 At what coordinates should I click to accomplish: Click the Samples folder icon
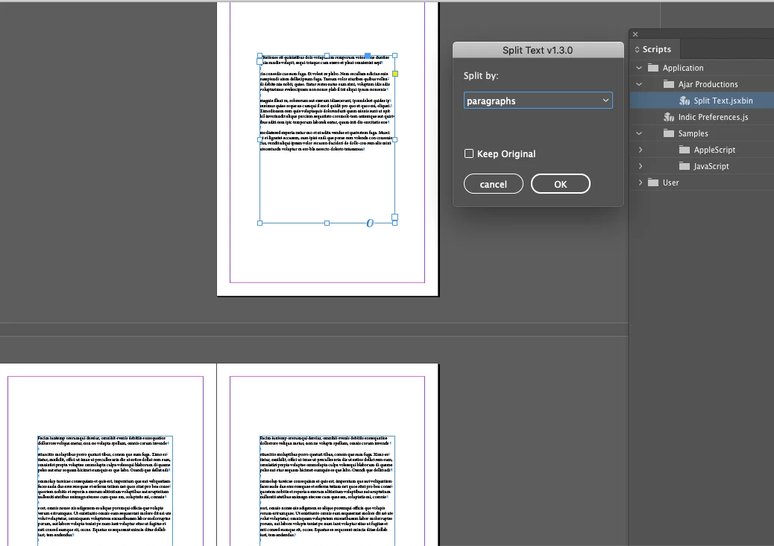pyautogui.click(x=669, y=133)
